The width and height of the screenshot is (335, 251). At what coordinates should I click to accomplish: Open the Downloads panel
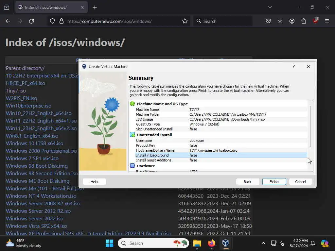[280, 21]
